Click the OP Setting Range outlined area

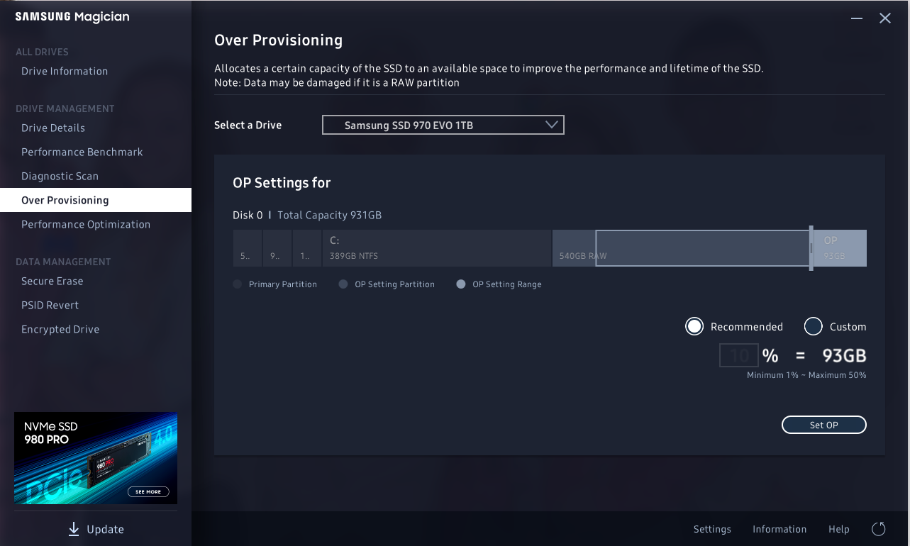pyautogui.click(x=703, y=248)
